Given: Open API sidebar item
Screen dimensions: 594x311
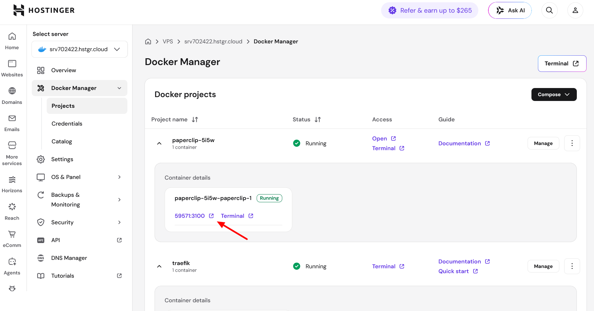Looking at the screenshot, I should tap(79, 240).
